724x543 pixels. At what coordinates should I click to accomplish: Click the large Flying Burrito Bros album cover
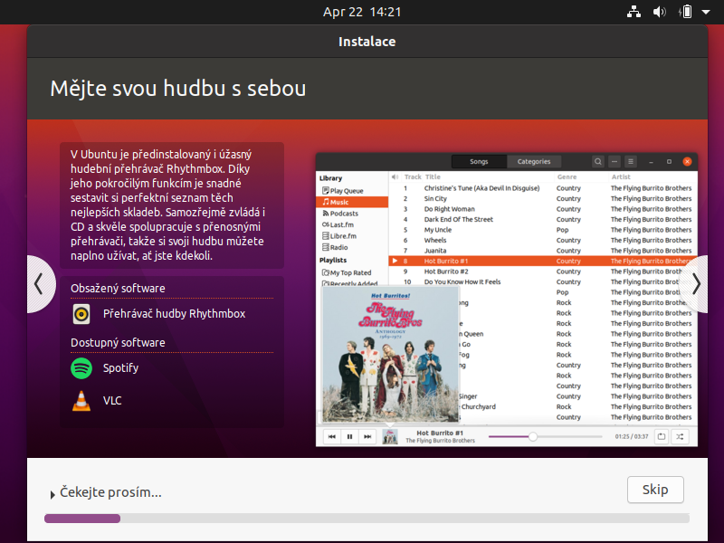click(x=390, y=354)
